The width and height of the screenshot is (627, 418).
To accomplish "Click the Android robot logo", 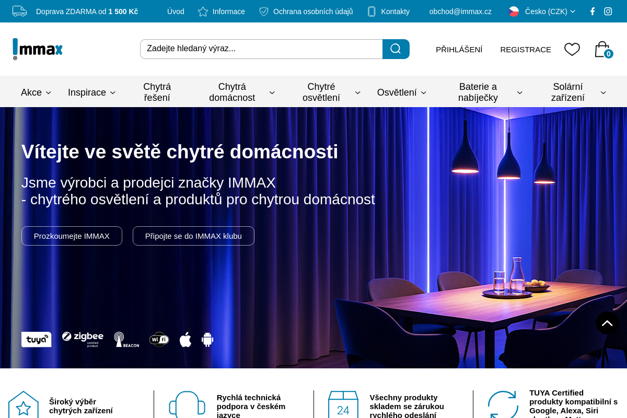I will (207, 340).
